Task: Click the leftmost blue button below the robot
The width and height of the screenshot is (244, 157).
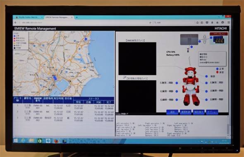Action: coord(172,112)
